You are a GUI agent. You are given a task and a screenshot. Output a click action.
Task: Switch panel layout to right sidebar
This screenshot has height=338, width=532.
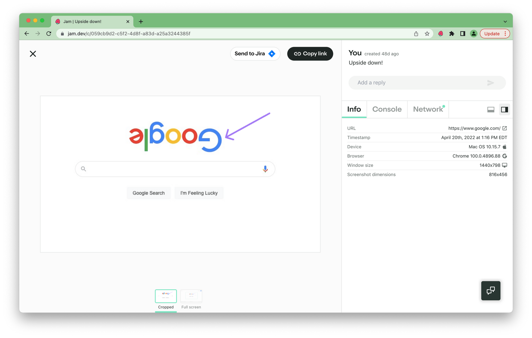point(504,109)
